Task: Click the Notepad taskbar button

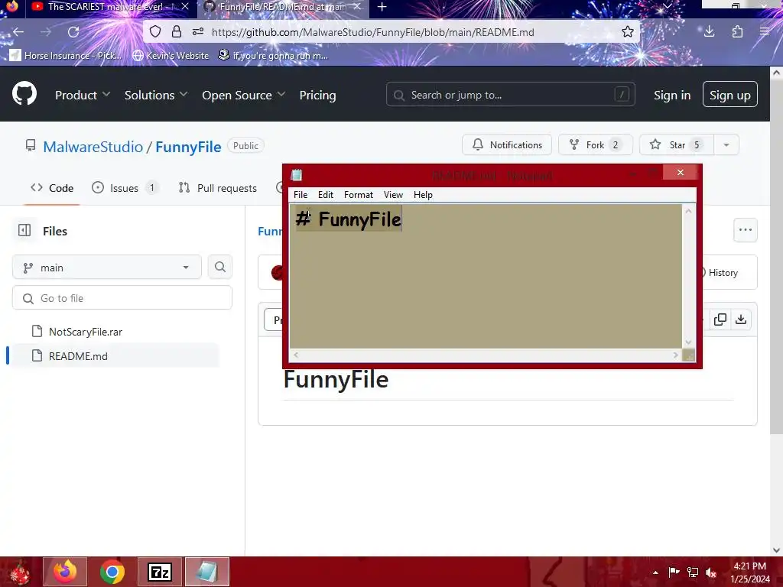Action: point(207,572)
